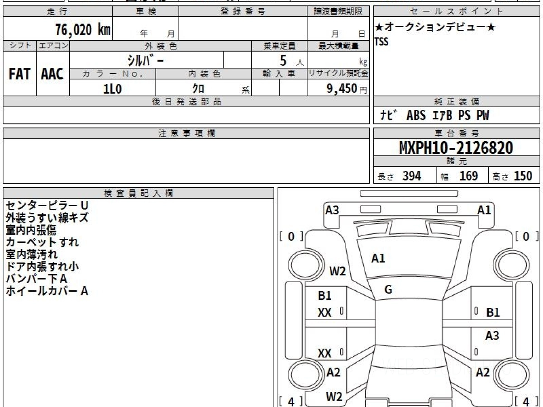Viewport: 543px width, 407px height.
Task: Click the A1 mark on the hood
Action: tap(378, 259)
